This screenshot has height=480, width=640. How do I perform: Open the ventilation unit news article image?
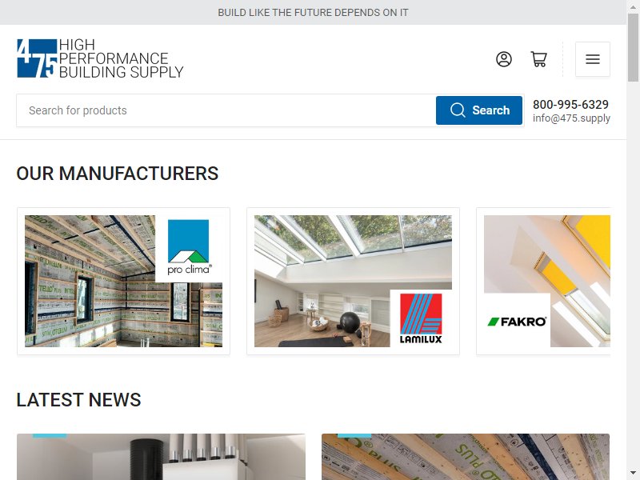161,457
